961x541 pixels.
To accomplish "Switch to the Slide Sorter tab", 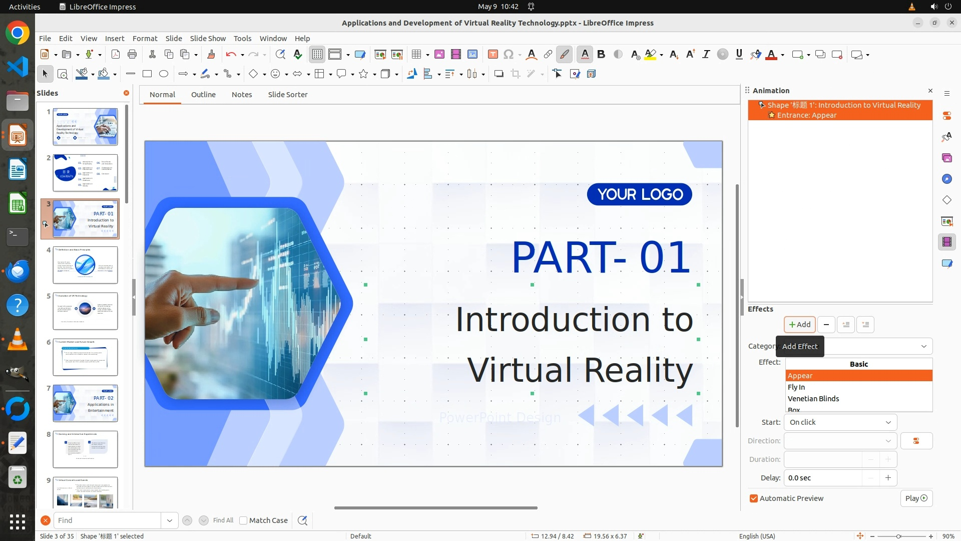I will pos(287,95).
